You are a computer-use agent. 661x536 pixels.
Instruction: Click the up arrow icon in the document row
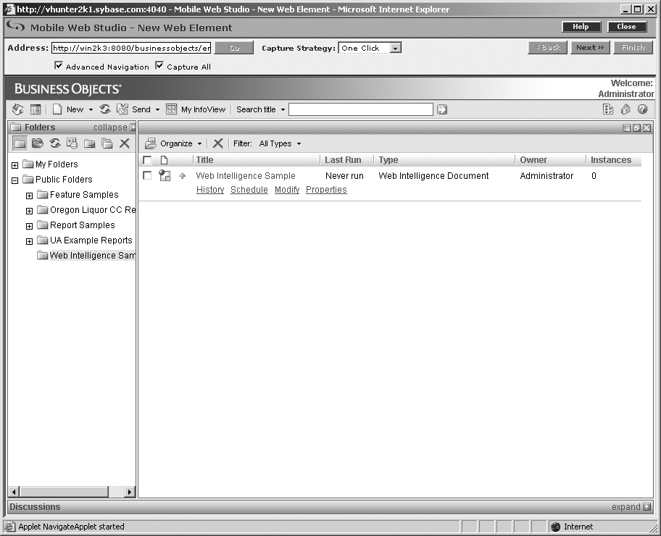point(182,176)
